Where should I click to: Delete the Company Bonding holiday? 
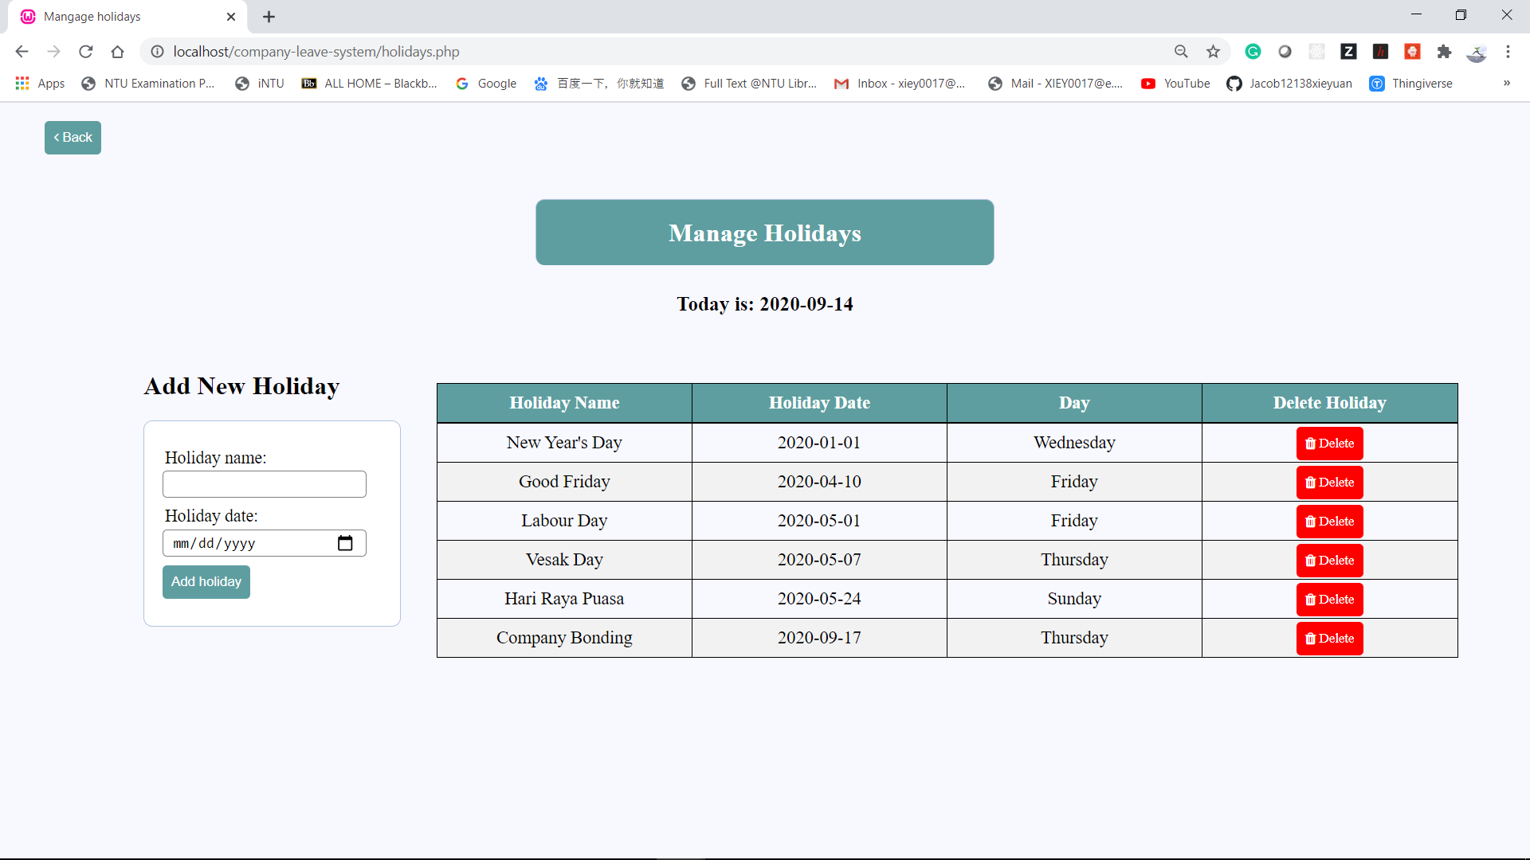1329,639
